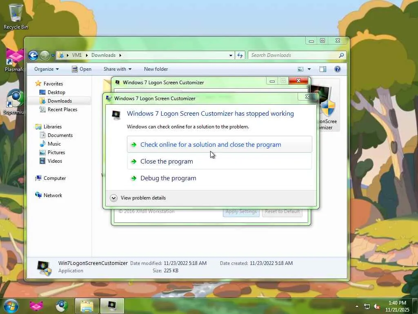Launch Supermium from the taskbar

point(62,306)
